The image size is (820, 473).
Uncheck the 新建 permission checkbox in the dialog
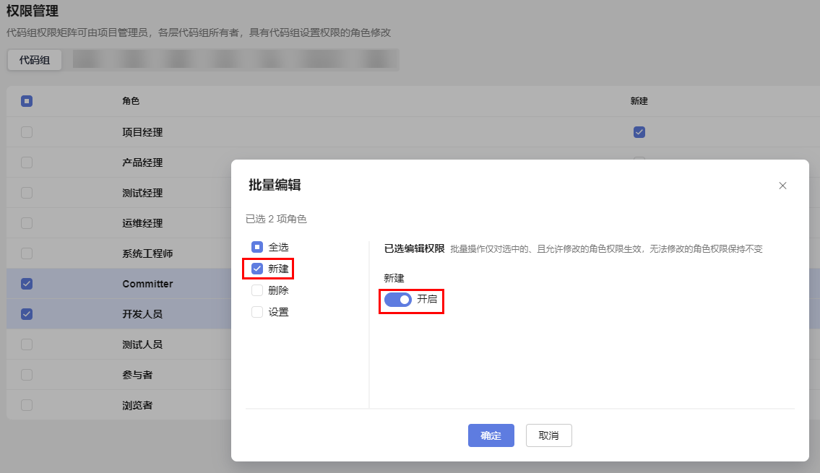(x=258, y=268)
